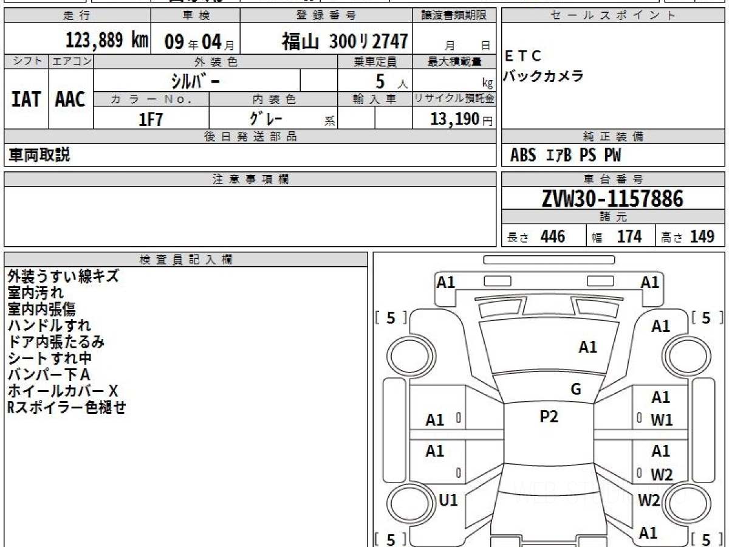Click the A1 mark on the hood

588,347
